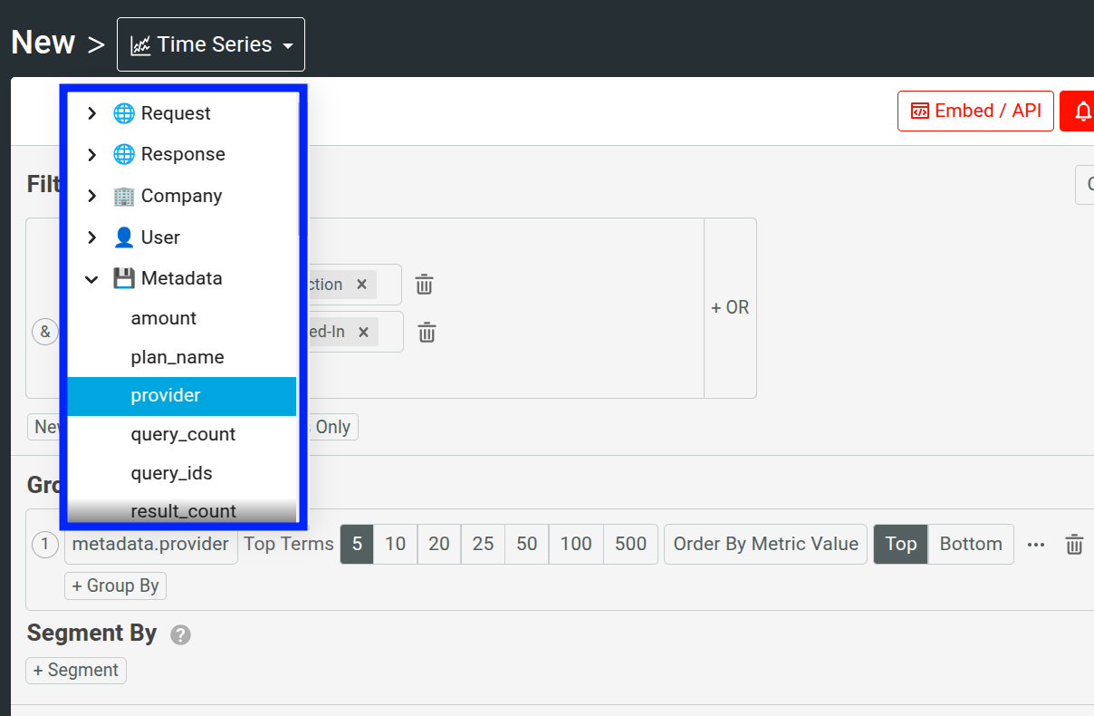This screenshot has width=1094, height=716.
Task: Collapse the Metadata section in the field list
Action: coord(91,278)
